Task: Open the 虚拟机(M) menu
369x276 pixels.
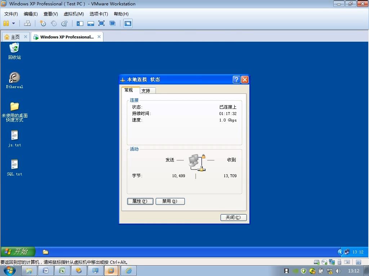Action: [74, 14]
